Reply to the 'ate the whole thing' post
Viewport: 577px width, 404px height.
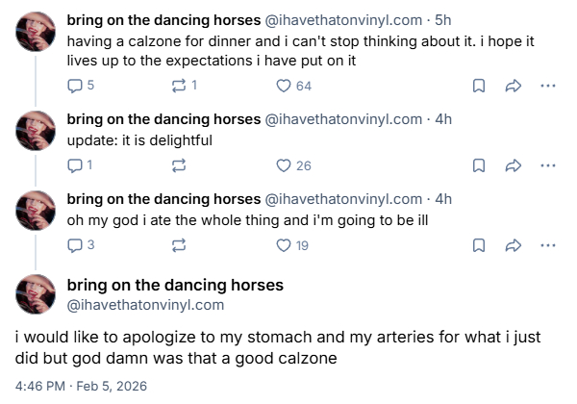pyautogui.click(x=77, y=245)
